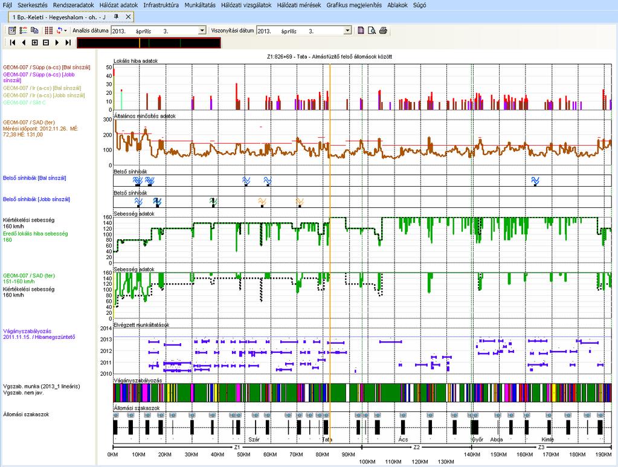Zoom out with the minus box icon

(x=46, y=42)
